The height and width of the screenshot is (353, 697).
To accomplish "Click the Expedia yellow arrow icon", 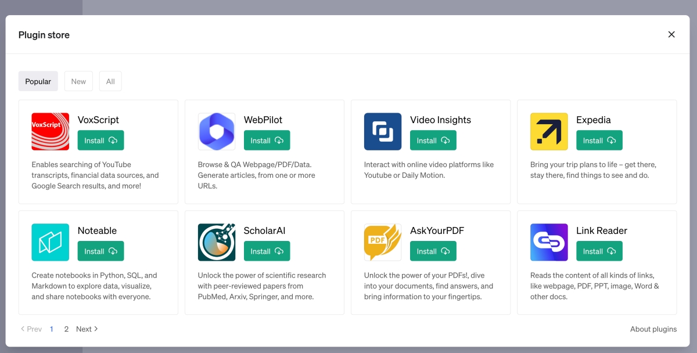I will coord(549,131).
